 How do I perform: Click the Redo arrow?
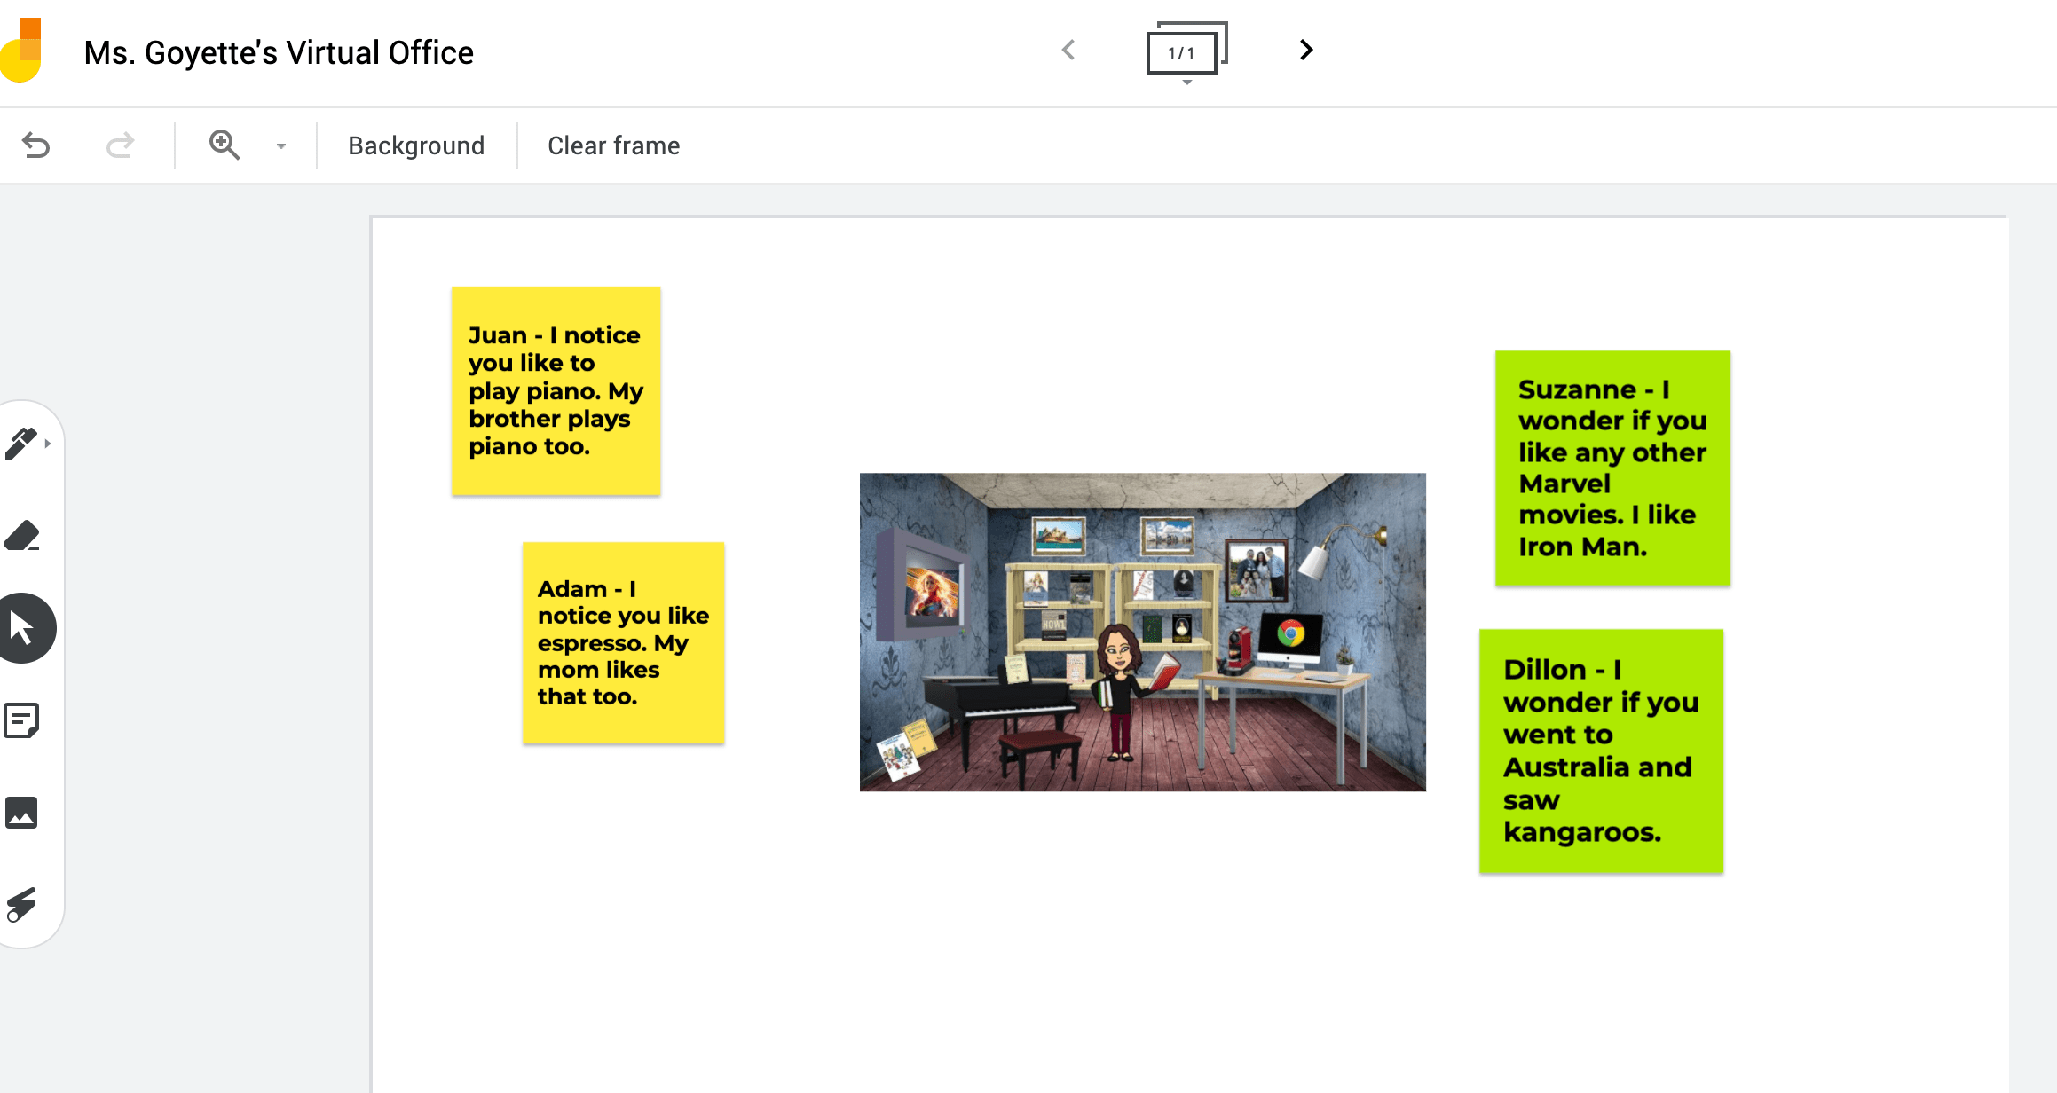120,145
